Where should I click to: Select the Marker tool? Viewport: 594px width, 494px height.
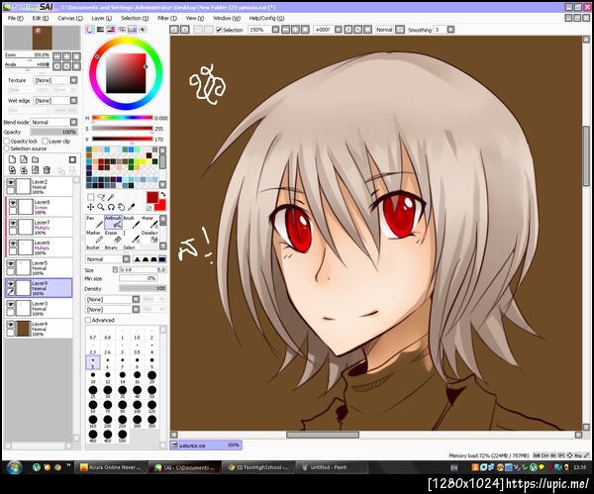94,237
